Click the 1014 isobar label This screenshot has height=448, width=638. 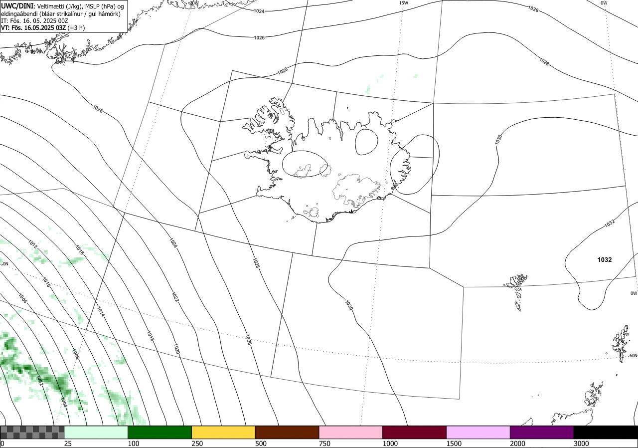100,312
